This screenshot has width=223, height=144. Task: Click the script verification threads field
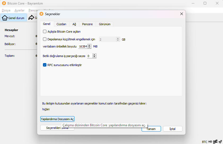[x=90, y=56]
